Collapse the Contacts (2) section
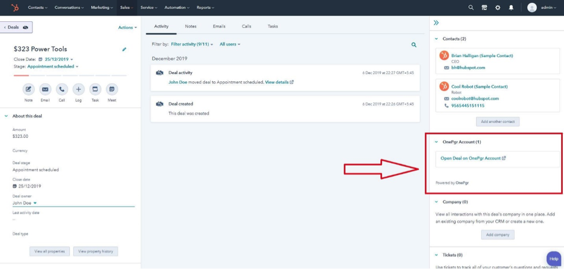The image size is (564, 269). (436, 39)
